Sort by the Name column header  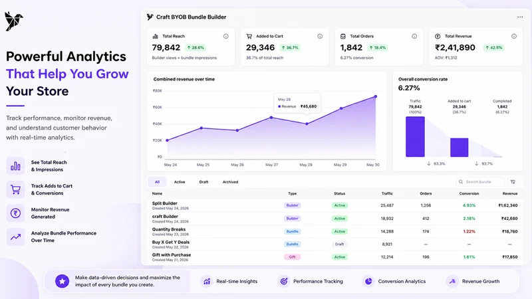click(157, 193)
